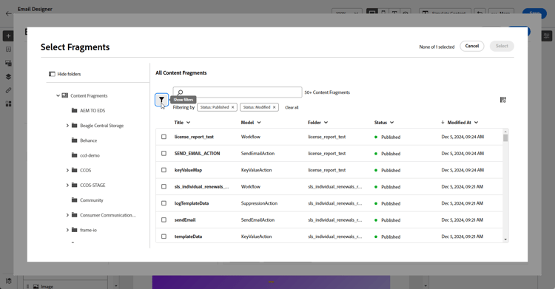Screen dimensions: 555x289
Task: Check the license_report_test row checkbox
Action: click(x=164, y=137)
